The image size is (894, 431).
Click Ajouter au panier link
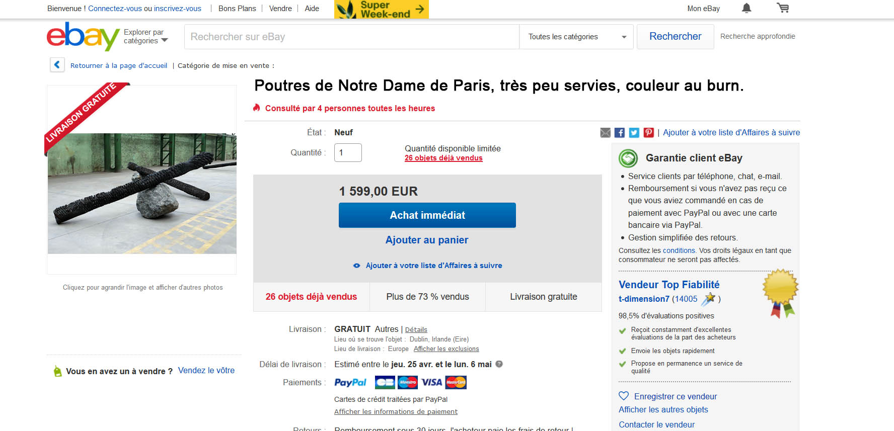click(427, 240)
